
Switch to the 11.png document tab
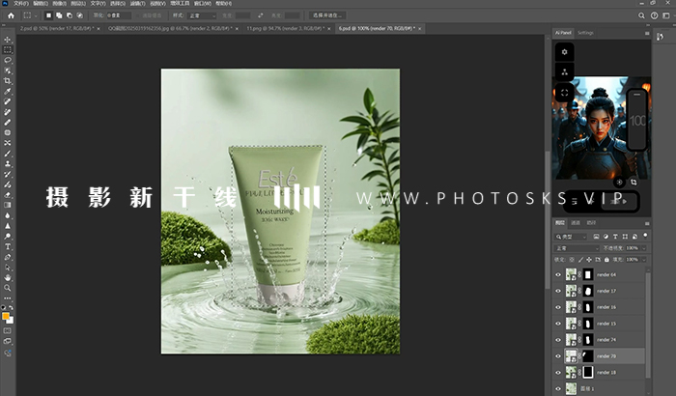pyautogui.click(x=285, y=28)
